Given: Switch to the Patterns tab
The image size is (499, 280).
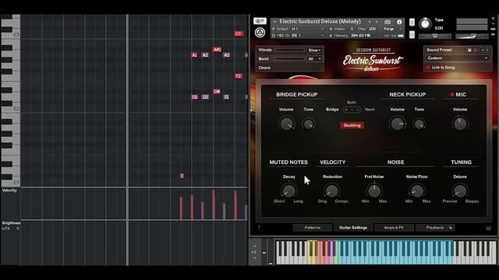Looking at the screenshot, I should pyautogui.click(x=312, y=228).
